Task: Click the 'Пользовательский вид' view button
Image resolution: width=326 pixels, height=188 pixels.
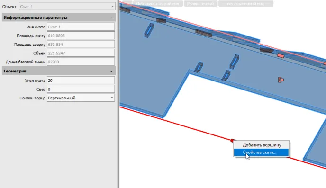Action: pyautogui.click(x=158, y=3)
